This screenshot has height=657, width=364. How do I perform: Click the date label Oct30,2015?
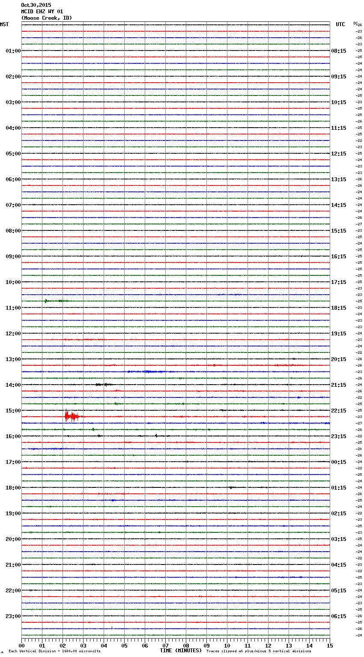36,5
